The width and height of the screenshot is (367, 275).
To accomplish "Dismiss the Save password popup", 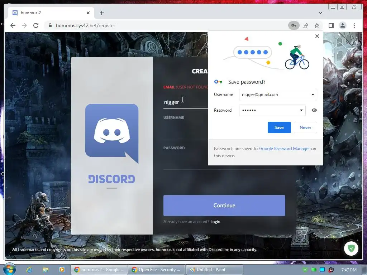I will 317,36.
